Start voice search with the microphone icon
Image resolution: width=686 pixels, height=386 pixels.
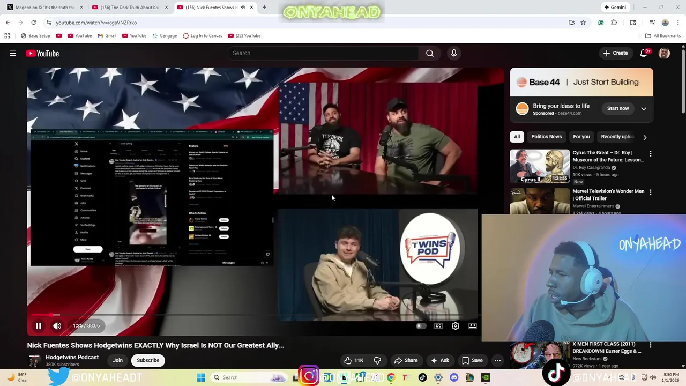454,53
